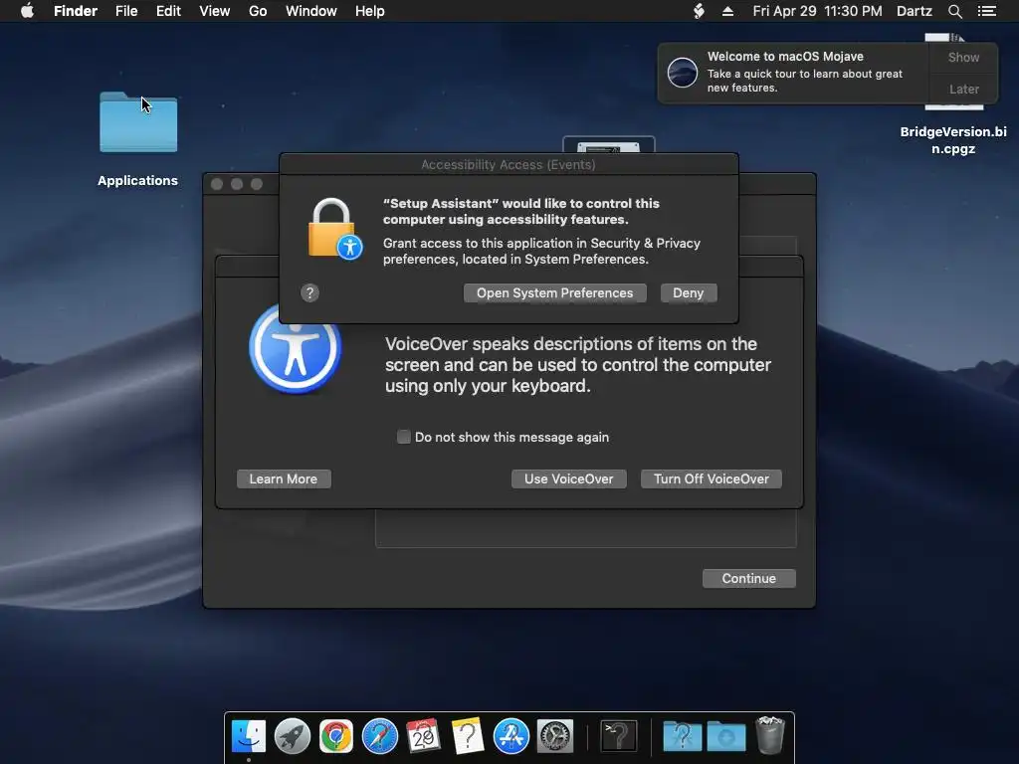Close the Setup Assistant background window
Screen dimensions: 1019x764
click(217, 184)
